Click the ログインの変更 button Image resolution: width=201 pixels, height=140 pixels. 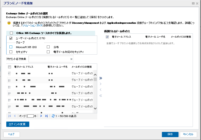pyautogui.click(x=18, y=124)
